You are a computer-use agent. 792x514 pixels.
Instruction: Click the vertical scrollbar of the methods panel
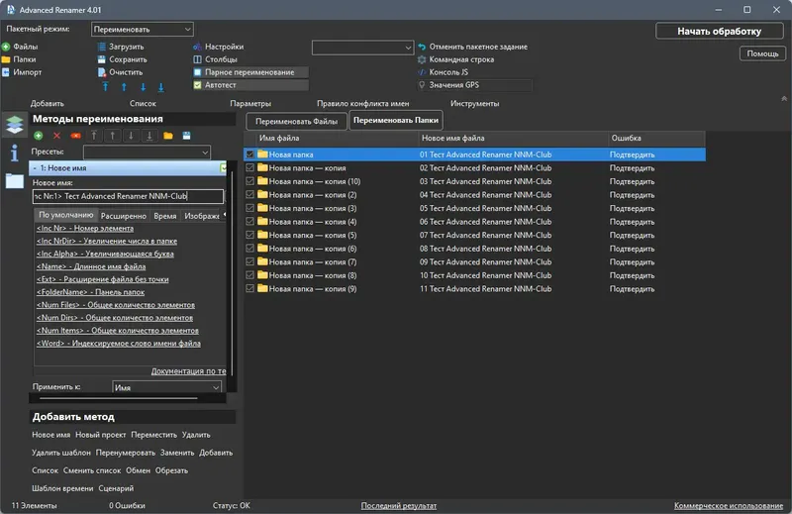232,273
